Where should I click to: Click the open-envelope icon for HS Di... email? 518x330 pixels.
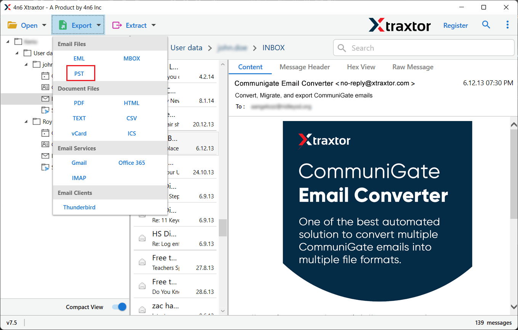[x=142, y=238]
